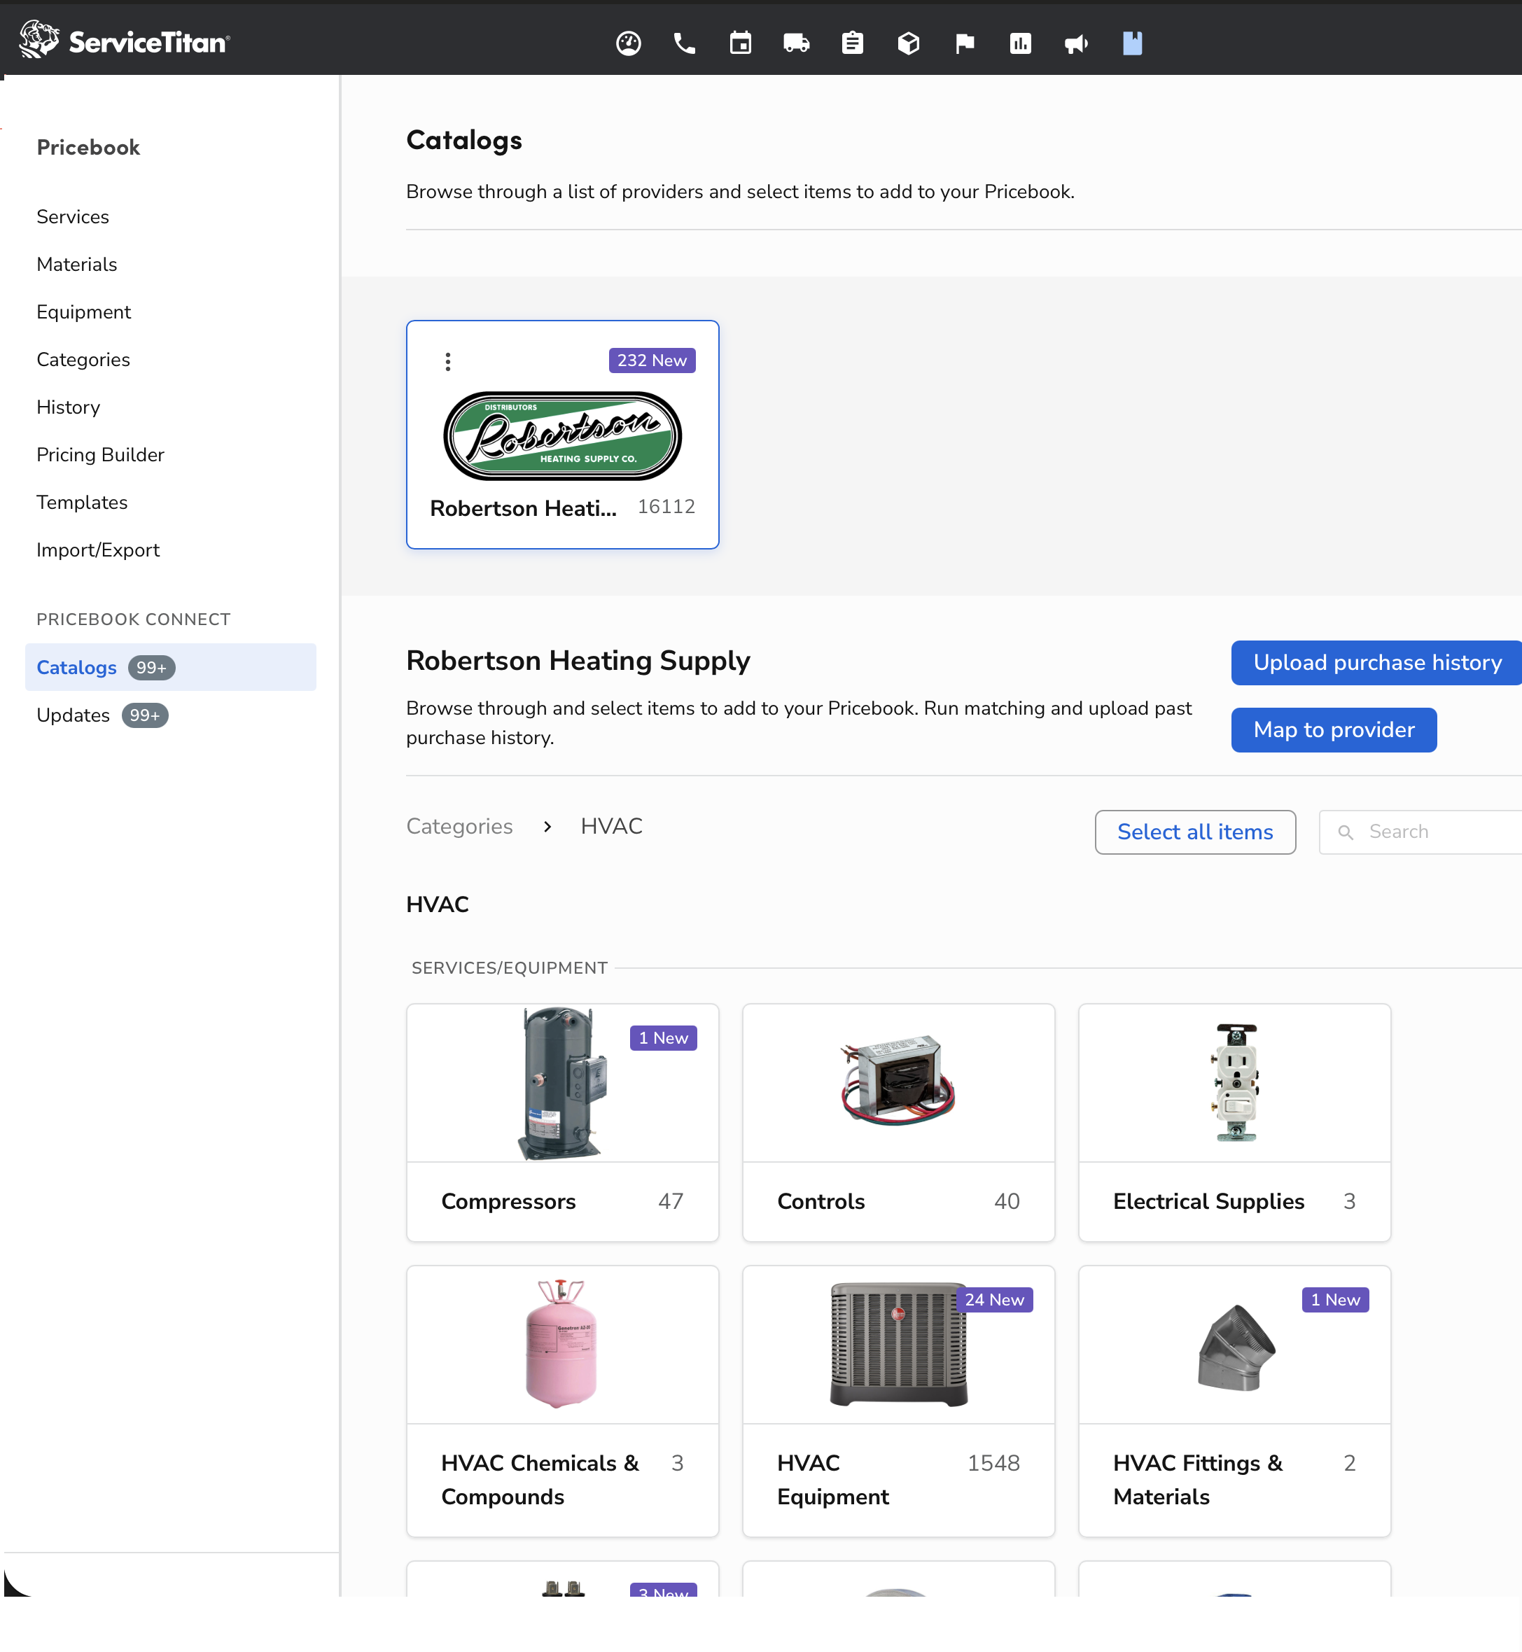Click Select all items button
This screenshot has width=1522, height=1652.
pos(1194,832)
